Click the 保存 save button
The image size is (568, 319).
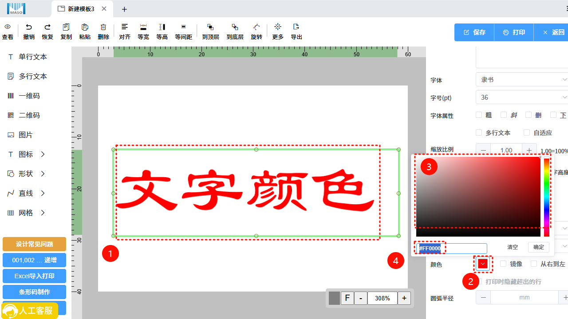point(474,32)
